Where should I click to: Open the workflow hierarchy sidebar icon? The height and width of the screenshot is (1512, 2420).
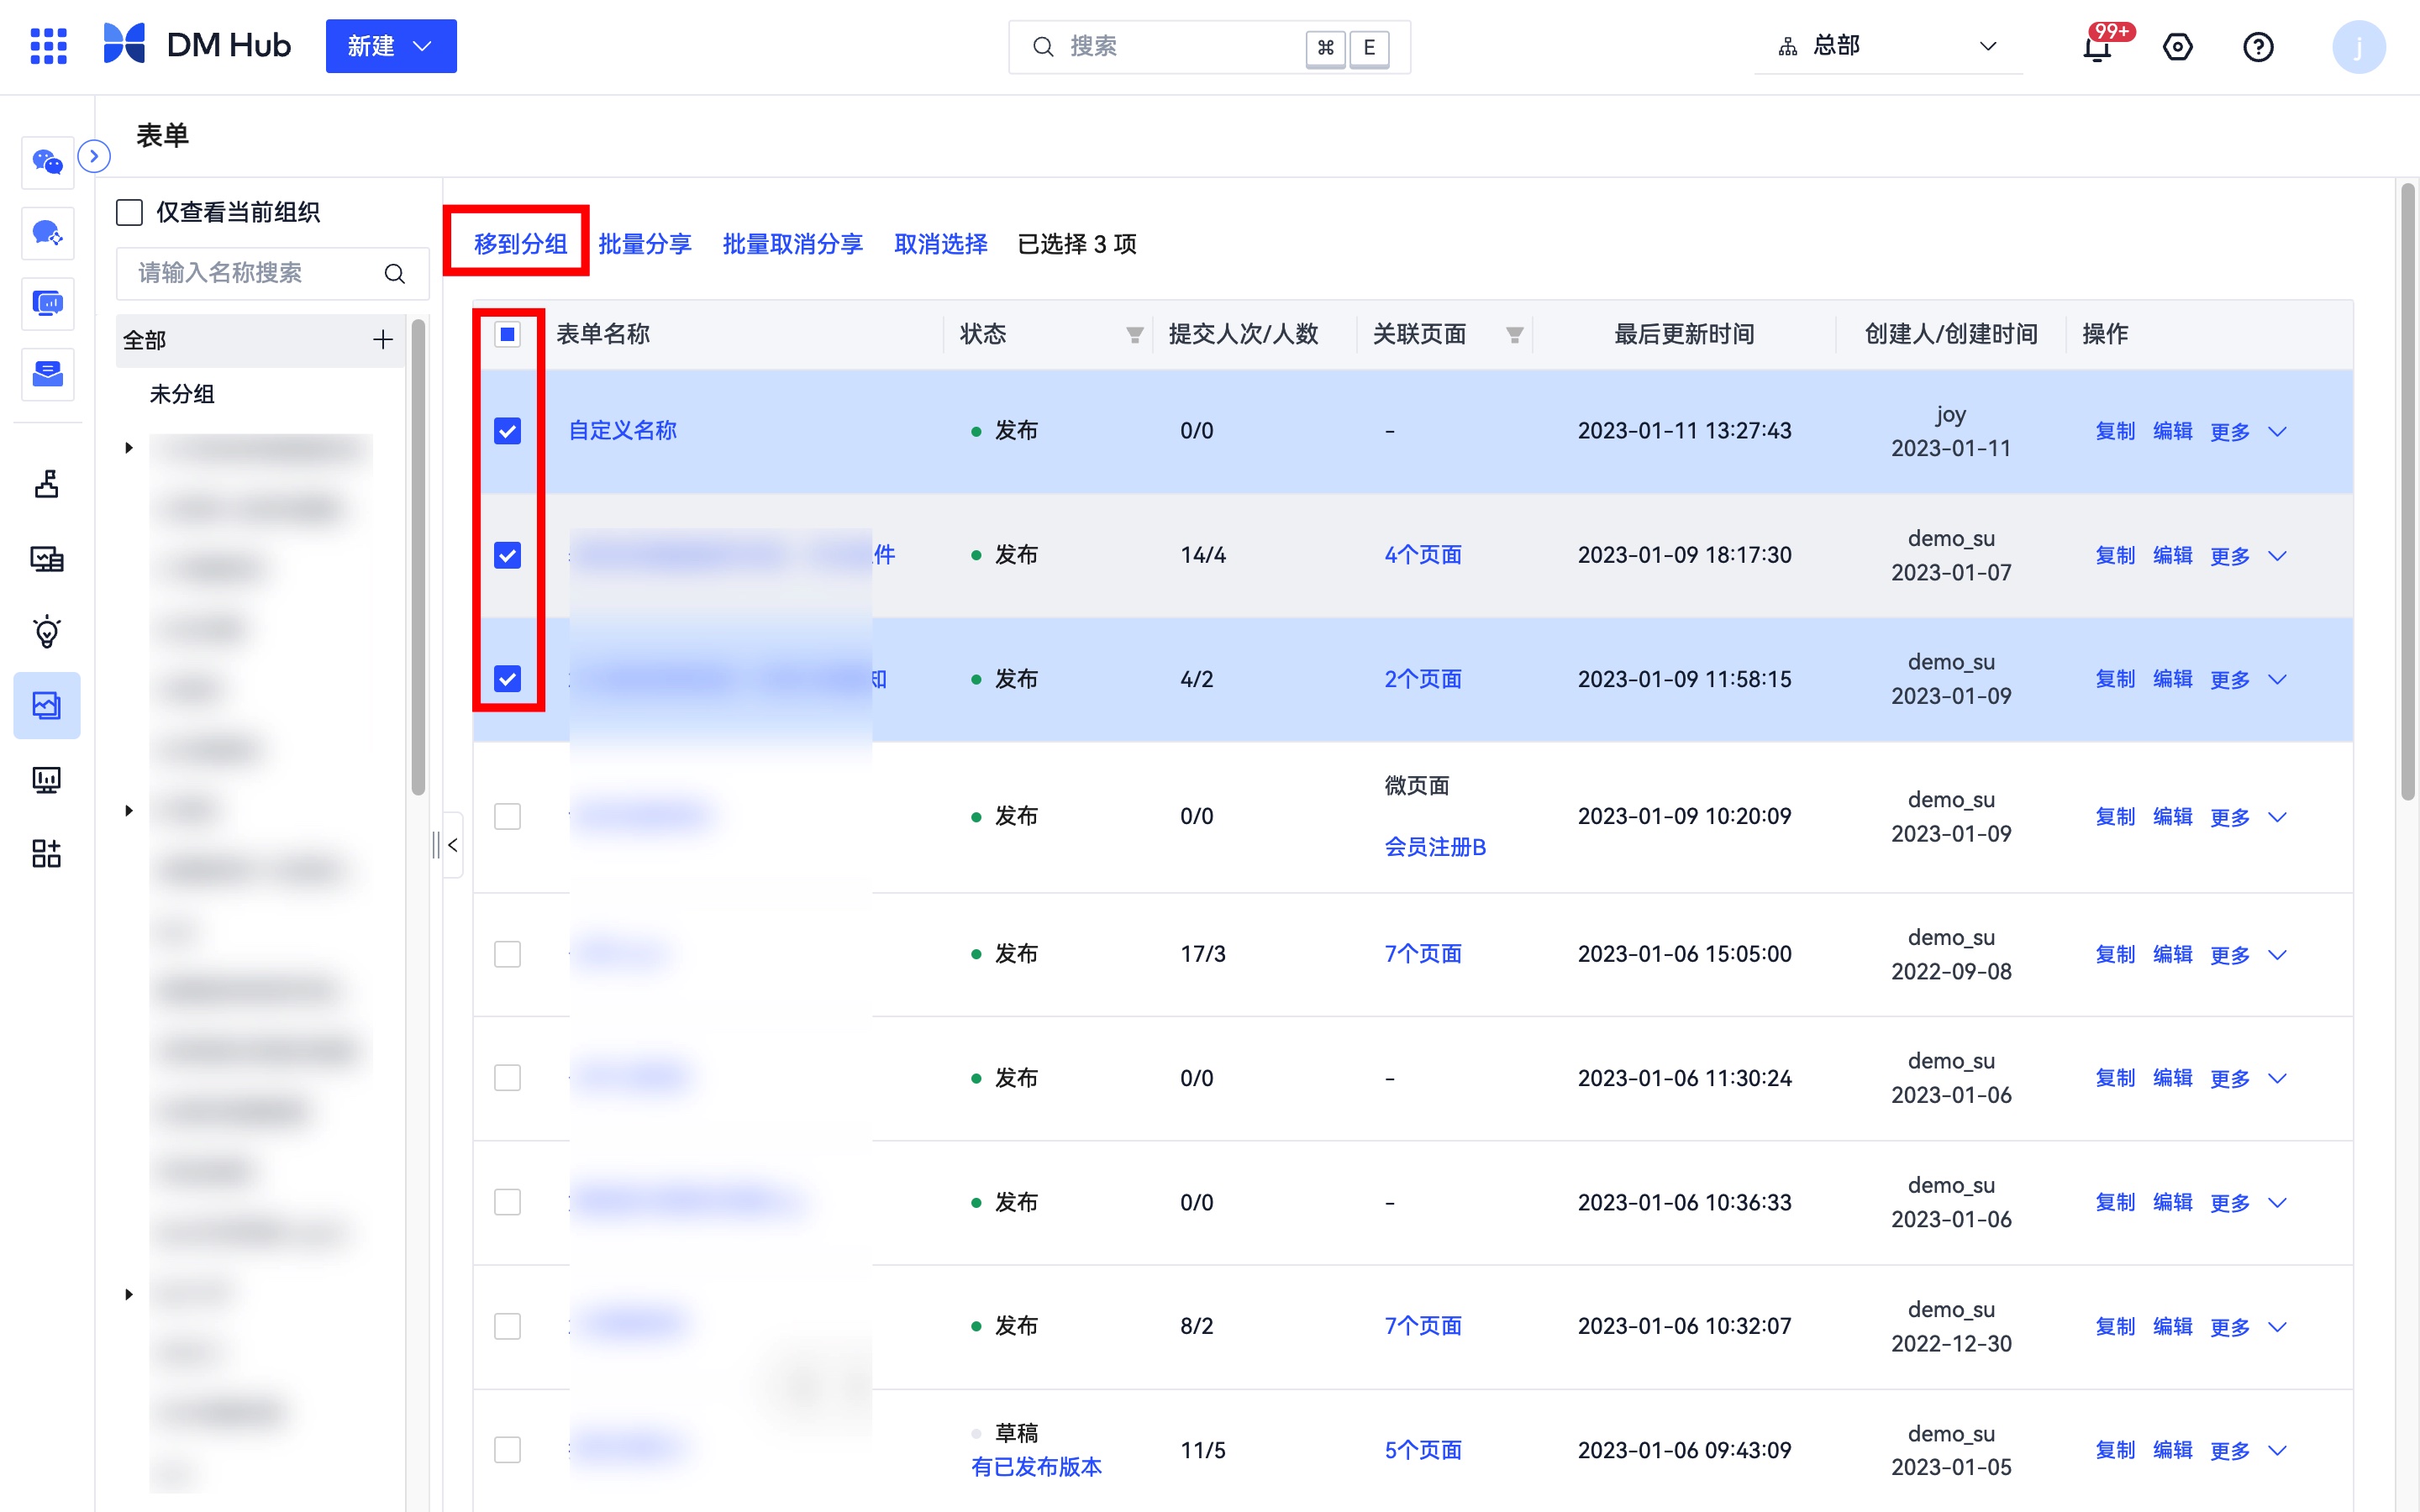(x=47, y=484)
